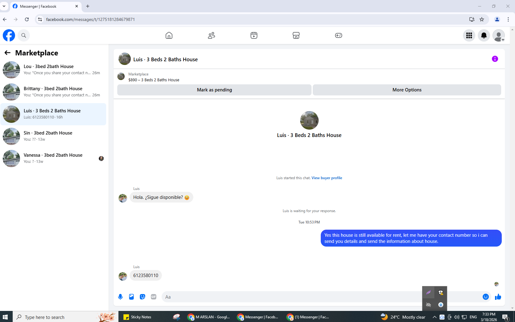This screenshot has width=515, height=322.
Task: Switch to M ARSLAN Google Chrome window
Action: click(209, 317)
